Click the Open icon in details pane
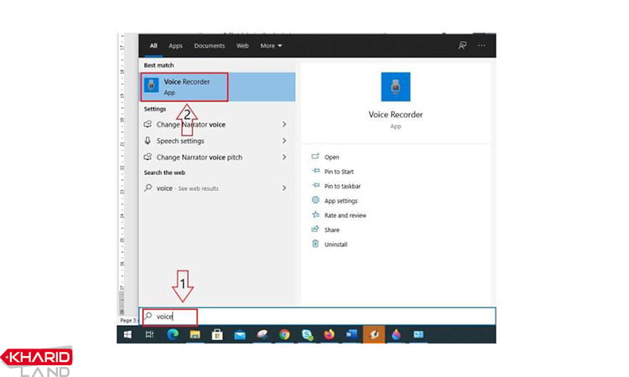Image resolution: width=629 pixels, height=377 pixels. tap(315, 157)
